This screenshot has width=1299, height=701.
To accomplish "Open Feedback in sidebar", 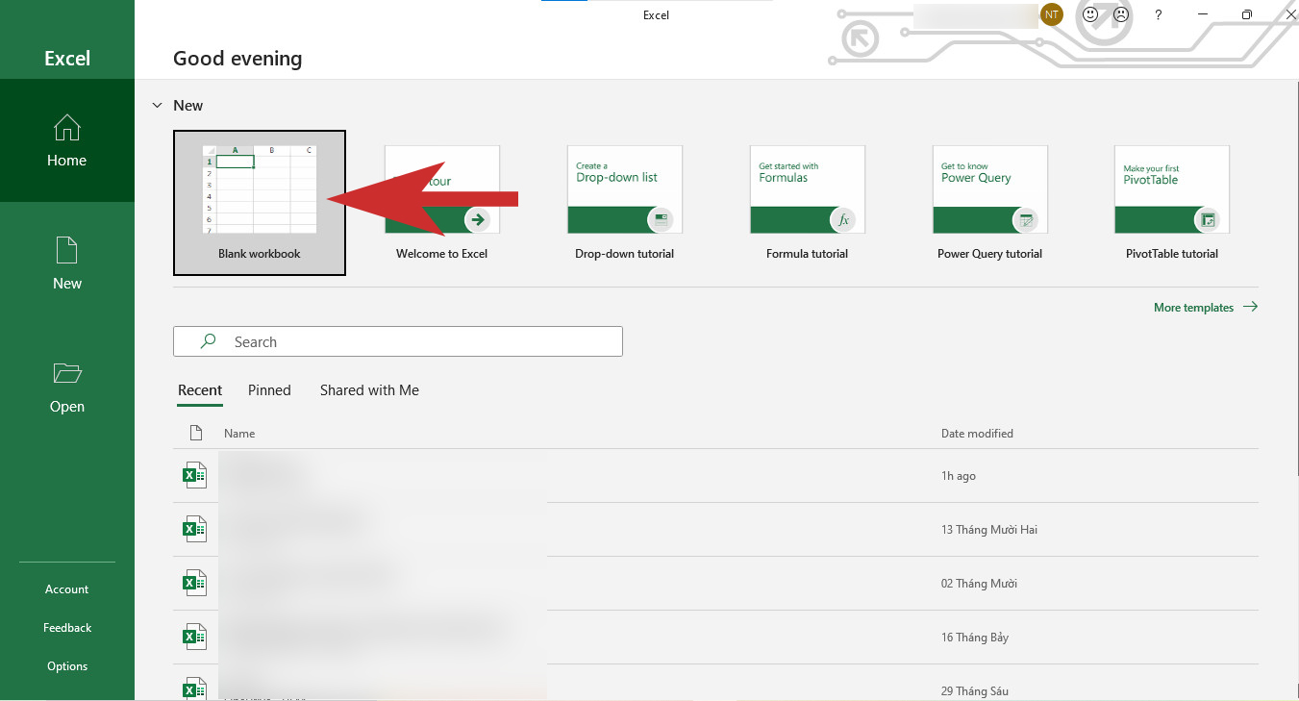I will (67, 628).
